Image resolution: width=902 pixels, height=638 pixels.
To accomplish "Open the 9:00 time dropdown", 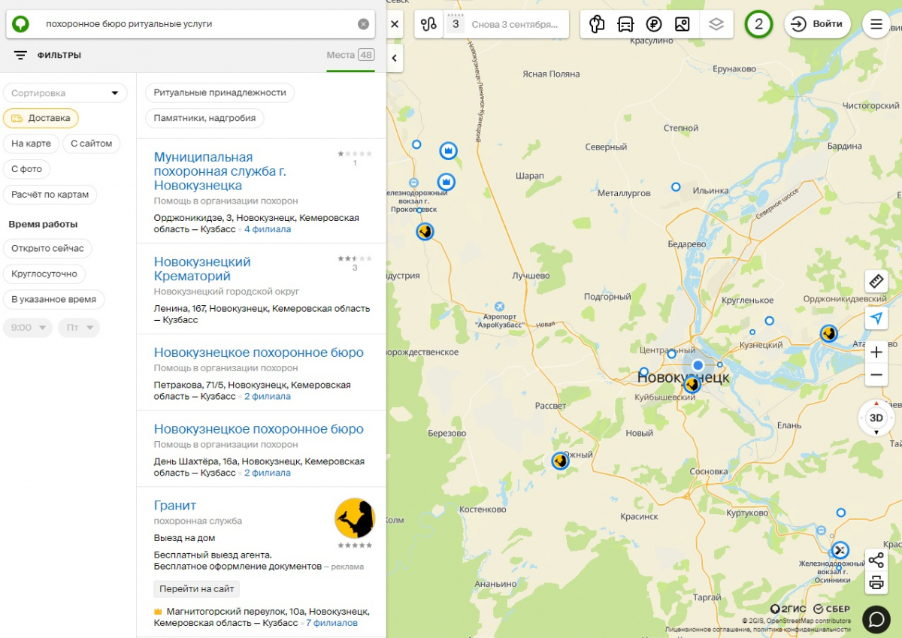I will pyautogui.click(x=28, y=328).
